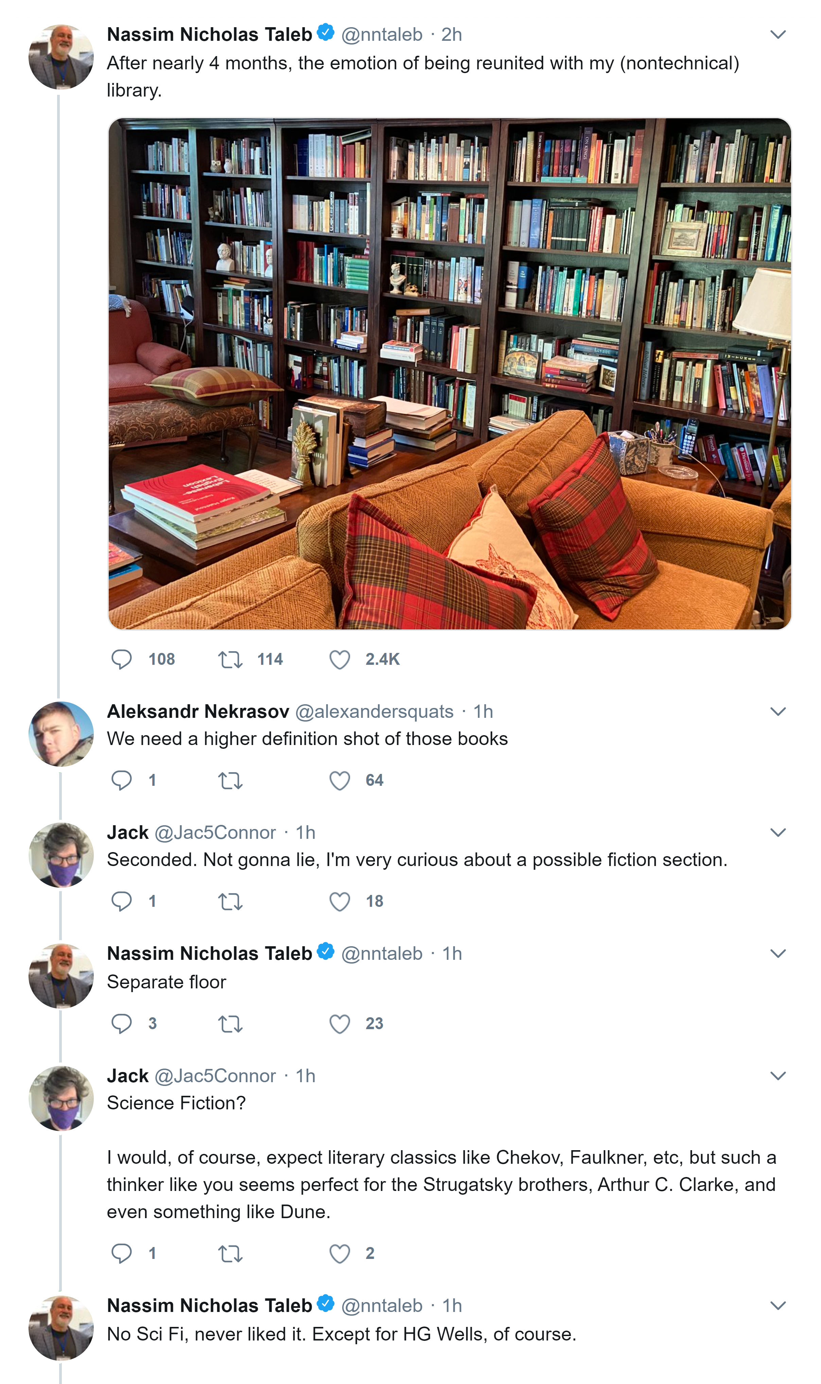Open Aleksandr Nekrasov's profile picture
821x1384 pixels.
click(61, 734)
